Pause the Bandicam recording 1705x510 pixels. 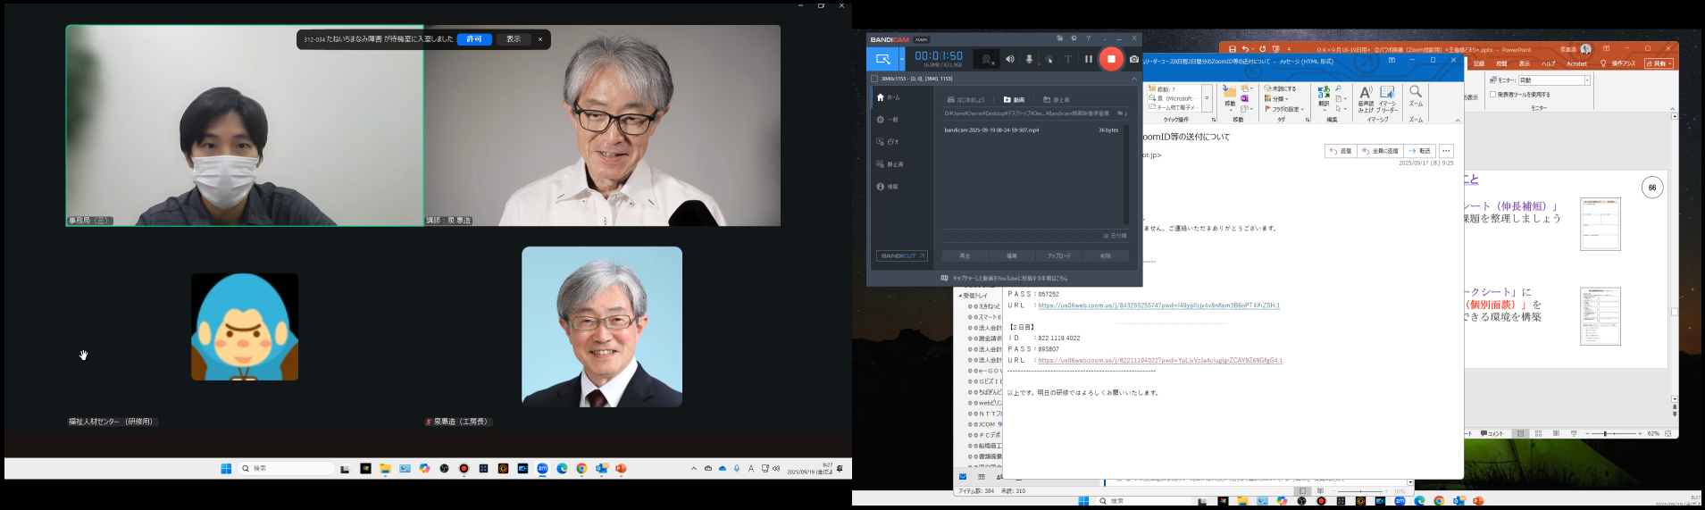pos(1088,59)
